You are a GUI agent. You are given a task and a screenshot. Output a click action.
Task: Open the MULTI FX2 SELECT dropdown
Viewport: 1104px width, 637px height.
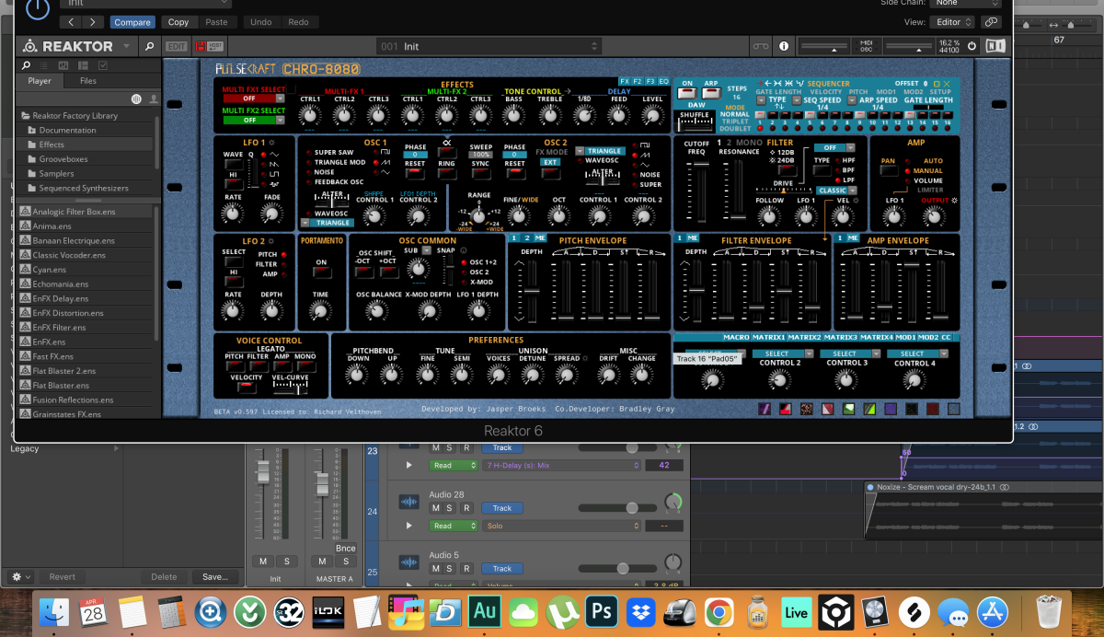[x=253, y=120]
